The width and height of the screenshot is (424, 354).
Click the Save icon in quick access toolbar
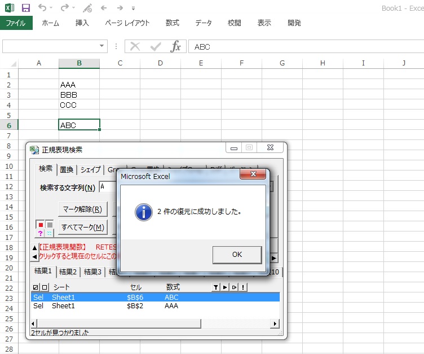click(x=26, y=8)
